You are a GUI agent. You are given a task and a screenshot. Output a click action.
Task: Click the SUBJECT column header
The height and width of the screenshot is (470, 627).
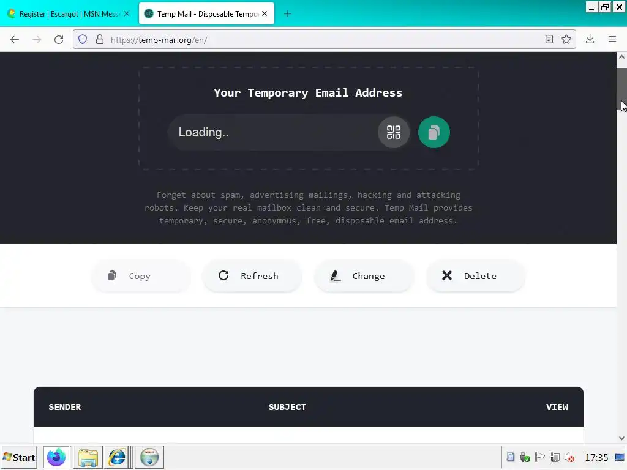tap(287, 407)
